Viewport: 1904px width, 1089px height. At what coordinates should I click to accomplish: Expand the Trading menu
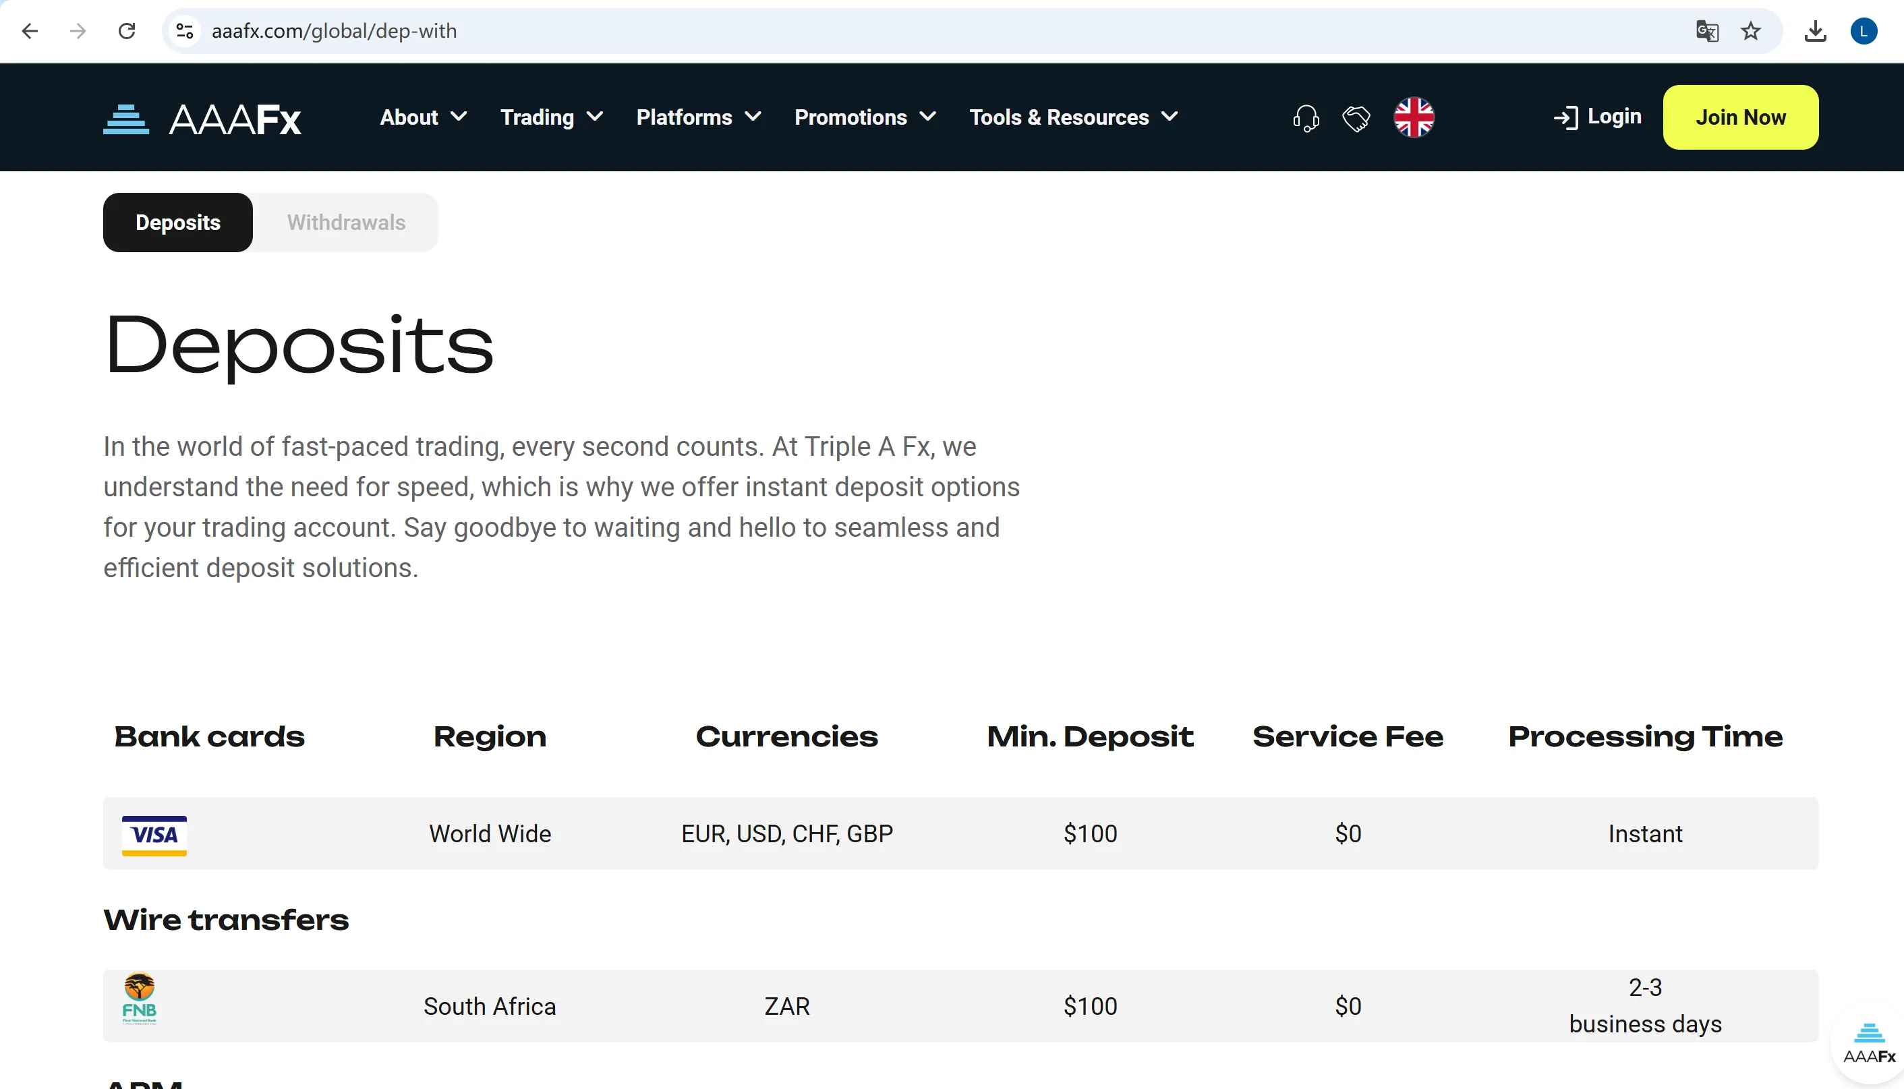[x=552, y=117]
